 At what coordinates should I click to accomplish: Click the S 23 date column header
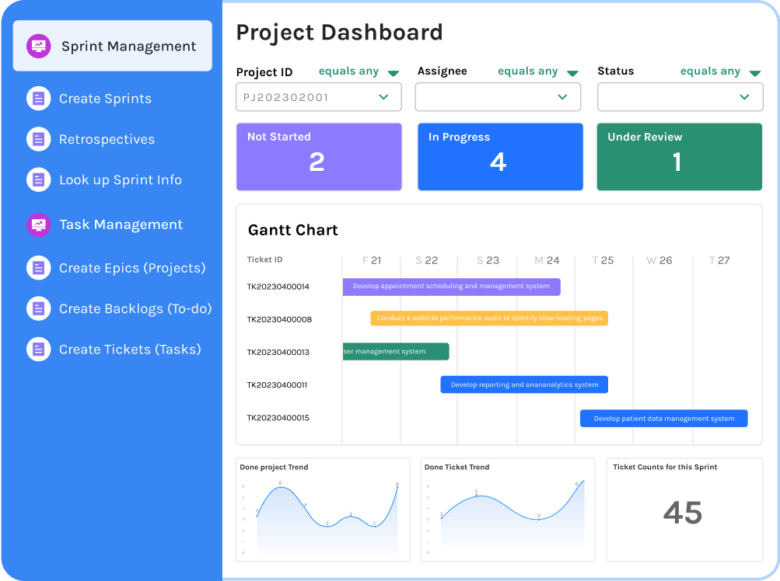pyautogui.click(x=488, y=260)
